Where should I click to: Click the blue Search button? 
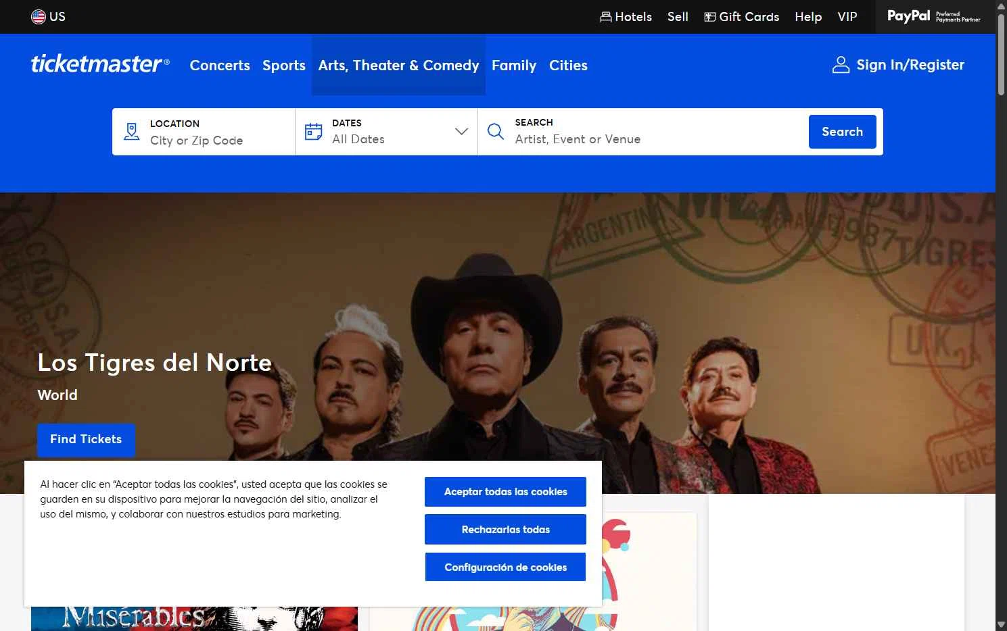click(843, 132)
